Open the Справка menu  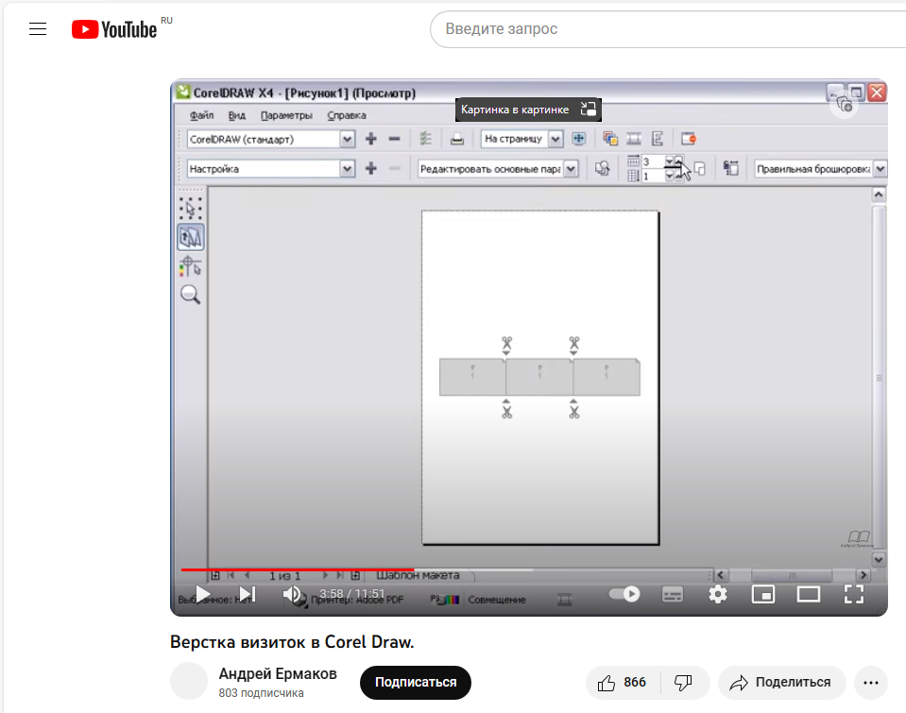(347, 115)
